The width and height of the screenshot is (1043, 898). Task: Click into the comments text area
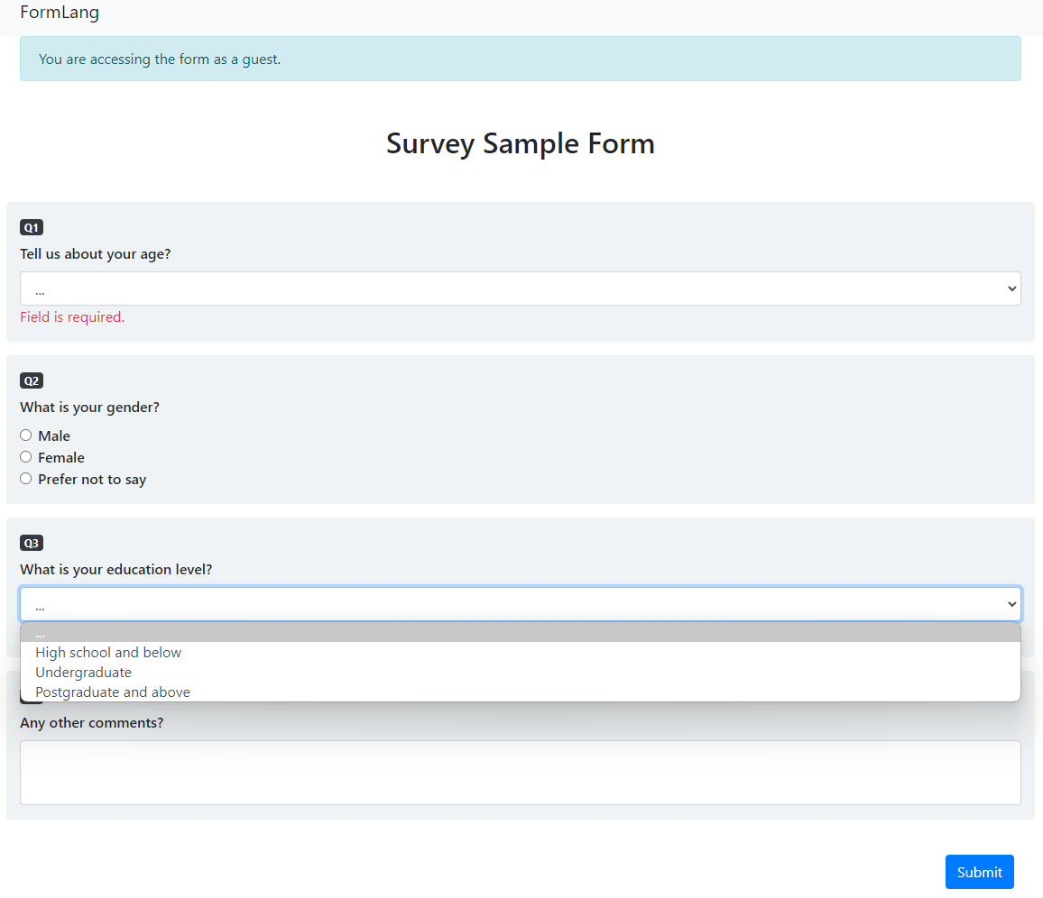(520, 772)
